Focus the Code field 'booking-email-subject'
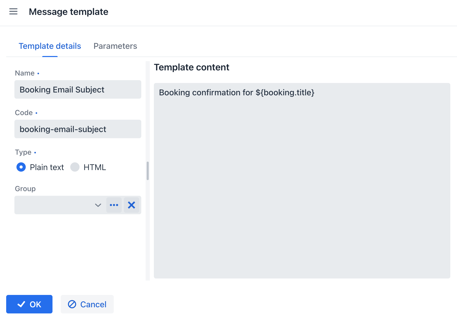457x316 pixels. [x=78, y=129]
